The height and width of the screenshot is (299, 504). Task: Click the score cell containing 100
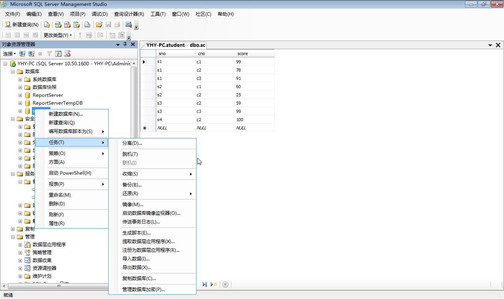click(254, 120)
